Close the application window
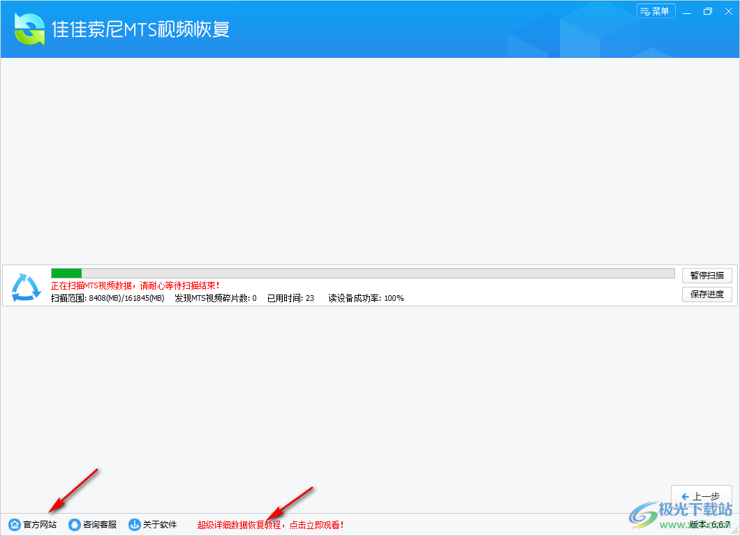 pos(729,11)
